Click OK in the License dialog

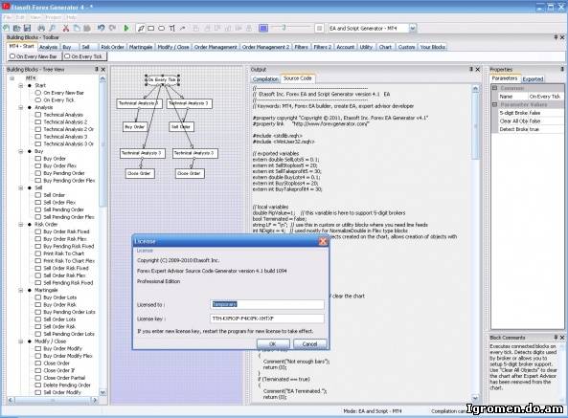[273, 344]
